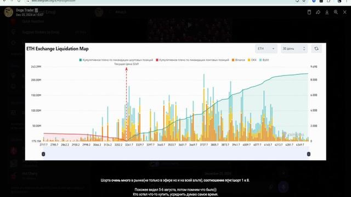Click the 243.29M axis label
Viewport: 351px width, 197px height.
[x=36, y=67]
